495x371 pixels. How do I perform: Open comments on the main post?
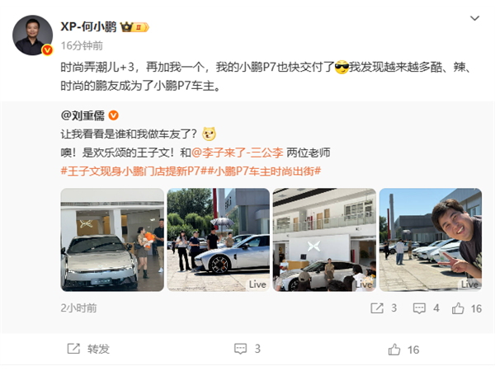(247, 349)
